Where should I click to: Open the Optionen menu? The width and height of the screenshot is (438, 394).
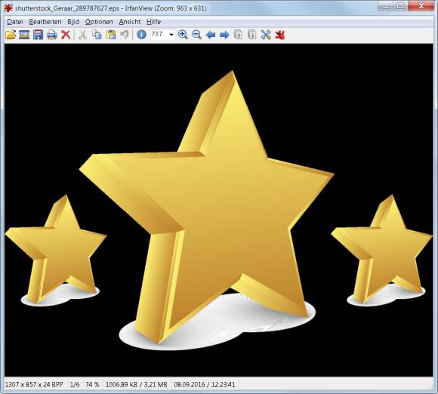coord(99,22)
